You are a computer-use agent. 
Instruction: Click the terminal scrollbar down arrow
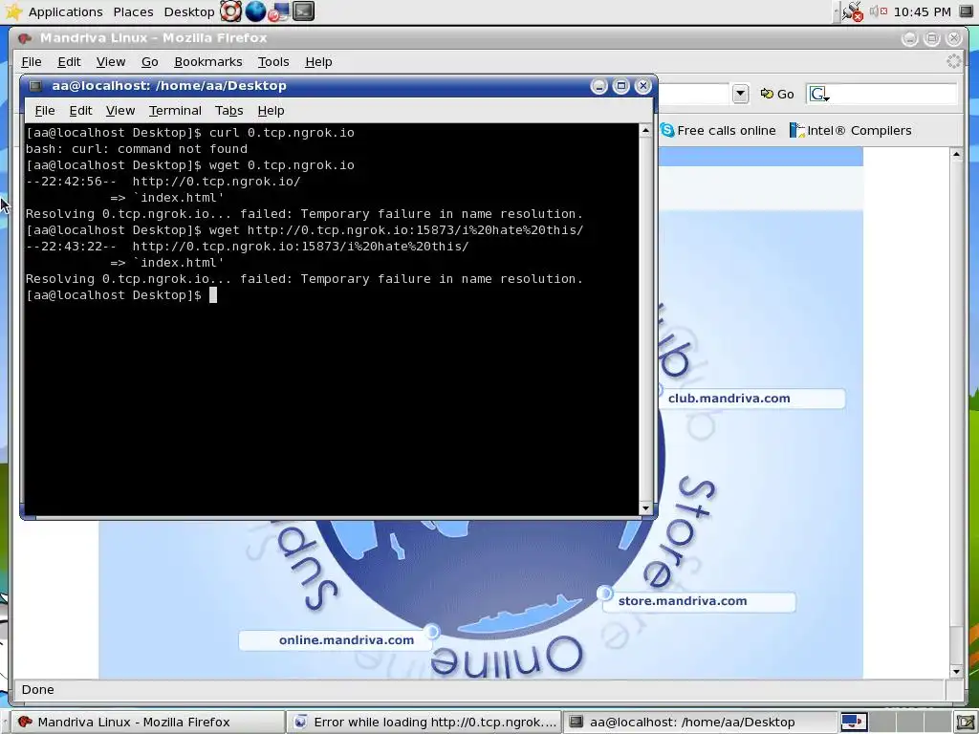[645, 508]
